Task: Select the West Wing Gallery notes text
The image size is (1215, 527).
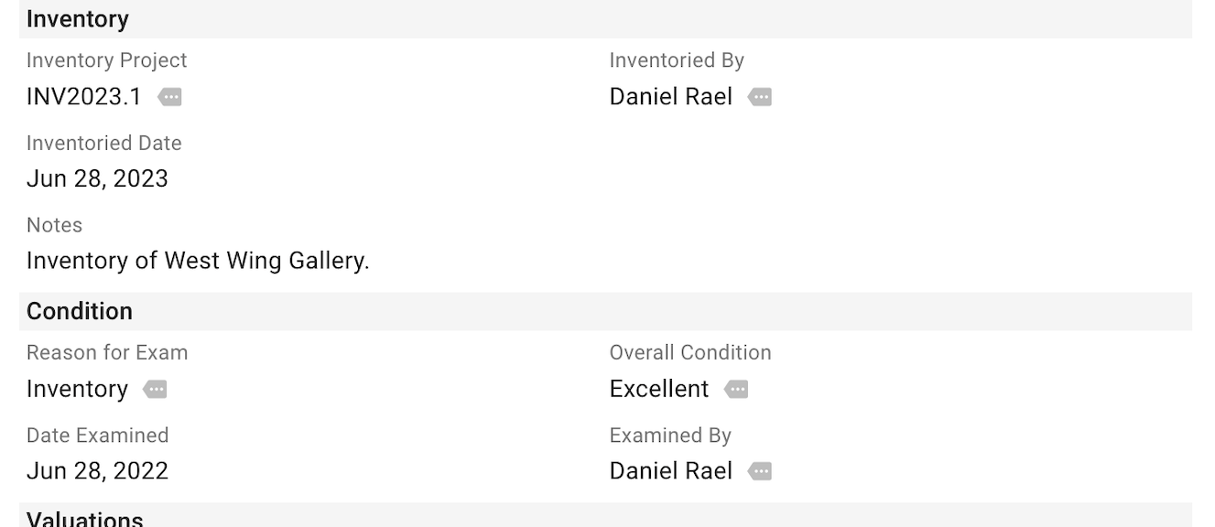Action: tap(197, 261)
